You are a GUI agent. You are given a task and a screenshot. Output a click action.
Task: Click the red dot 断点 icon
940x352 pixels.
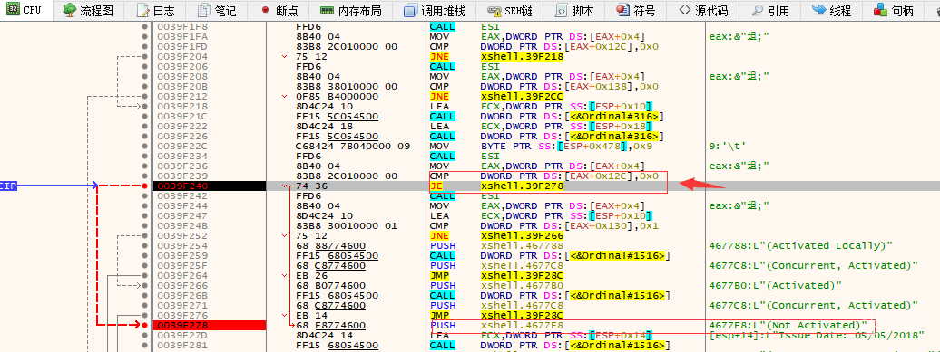266,10
